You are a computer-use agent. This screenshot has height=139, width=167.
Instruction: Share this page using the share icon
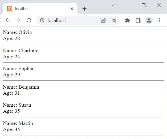point(103,20)
